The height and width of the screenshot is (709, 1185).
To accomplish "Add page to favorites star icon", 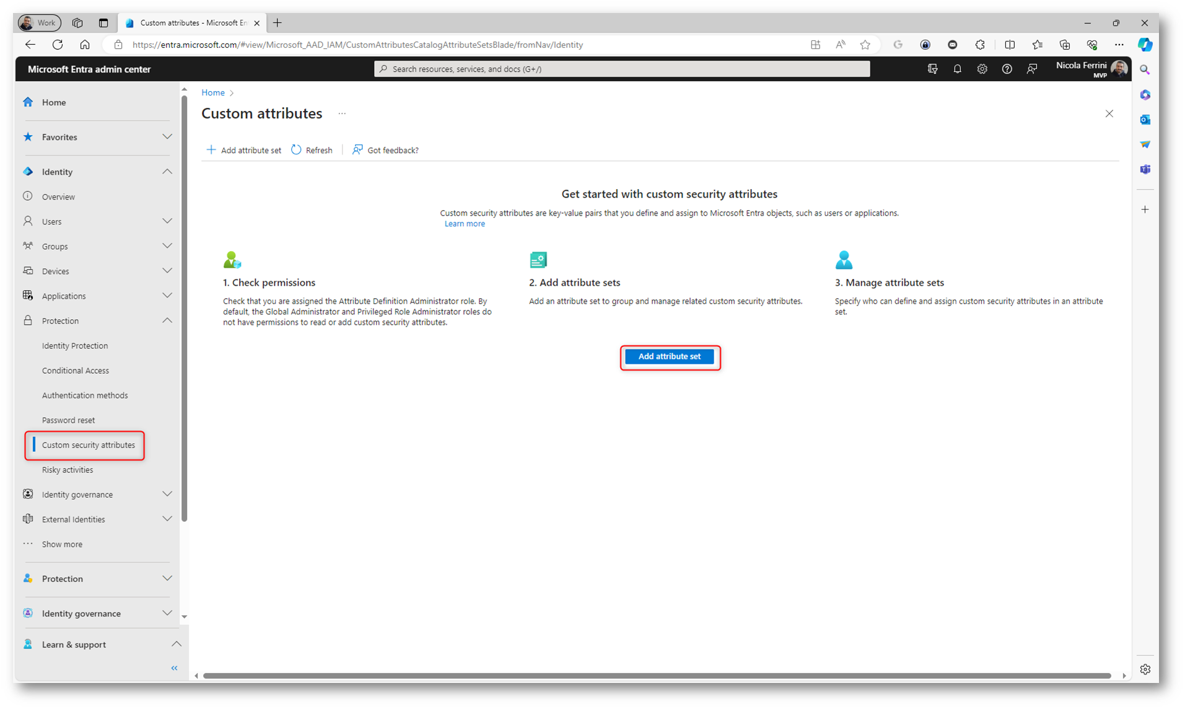I will pos(865,45).
